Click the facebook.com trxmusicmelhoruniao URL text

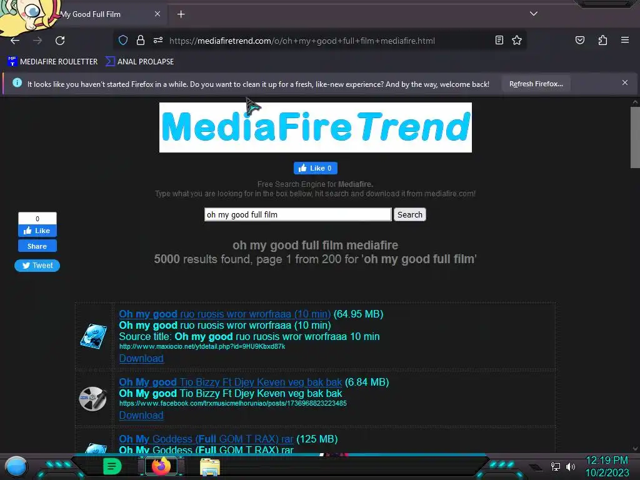232,403
